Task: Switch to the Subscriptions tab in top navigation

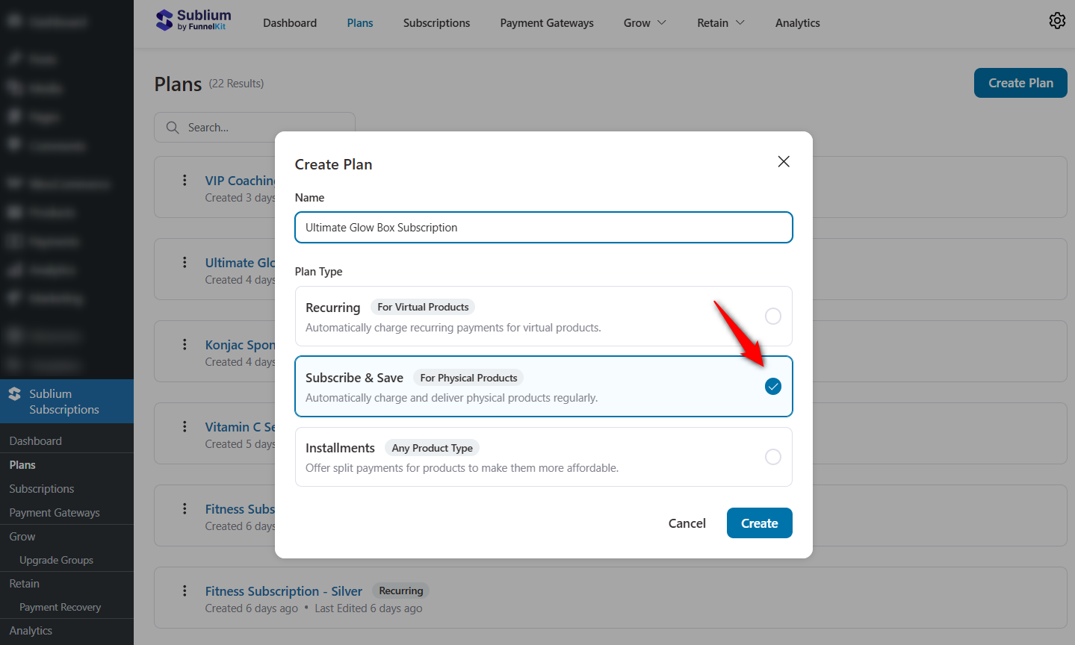Action: (436, 22)
